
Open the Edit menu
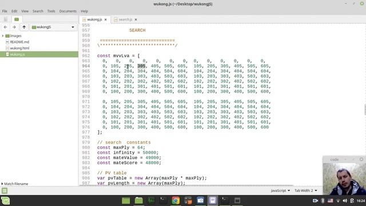coord(14,11)
